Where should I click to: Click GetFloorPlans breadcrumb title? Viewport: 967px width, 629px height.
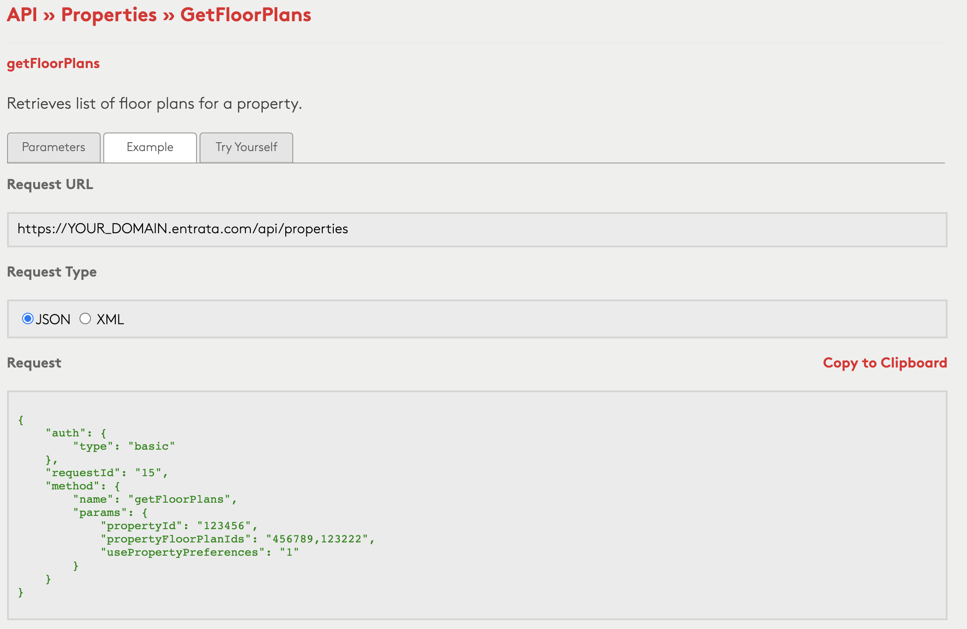click(x=246, y=15)
